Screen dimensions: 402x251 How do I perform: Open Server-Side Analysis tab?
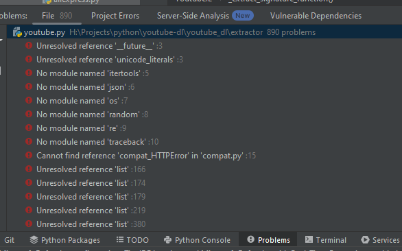pyautogui.click(x=205, y=16)
